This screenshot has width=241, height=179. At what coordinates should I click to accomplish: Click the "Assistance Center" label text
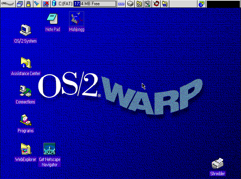pyautogui.click(x=26, y=74)
